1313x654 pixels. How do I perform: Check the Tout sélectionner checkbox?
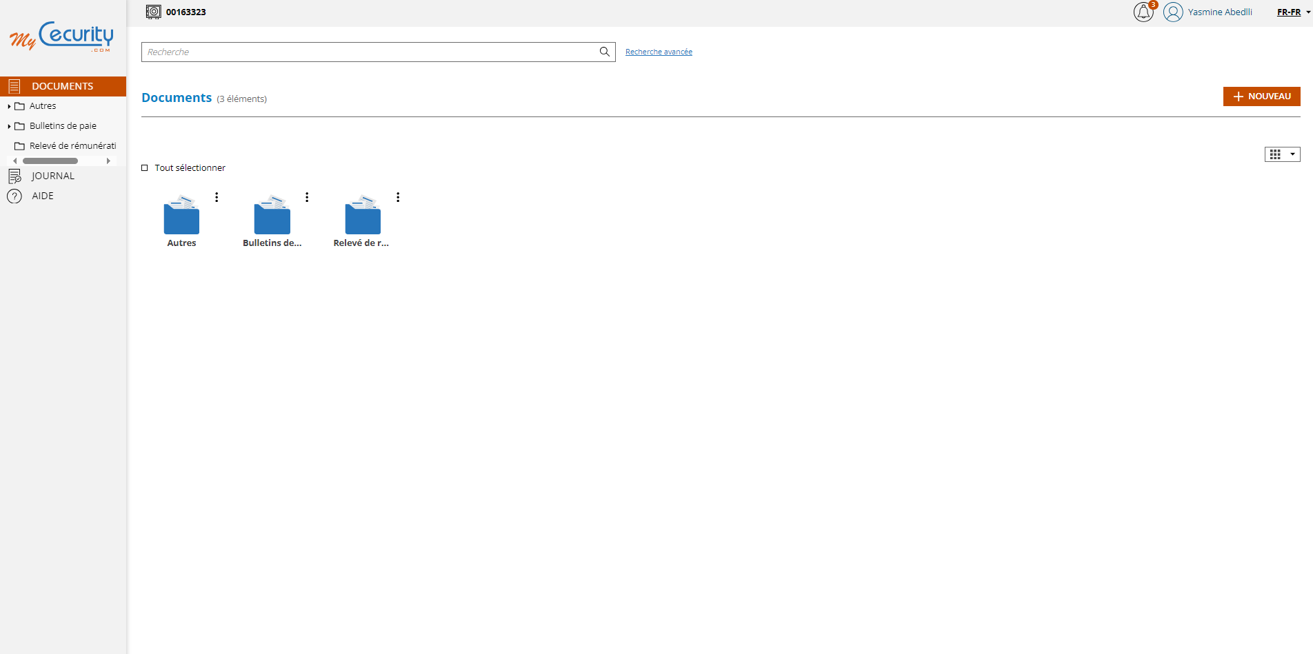[x=145, y=168]
